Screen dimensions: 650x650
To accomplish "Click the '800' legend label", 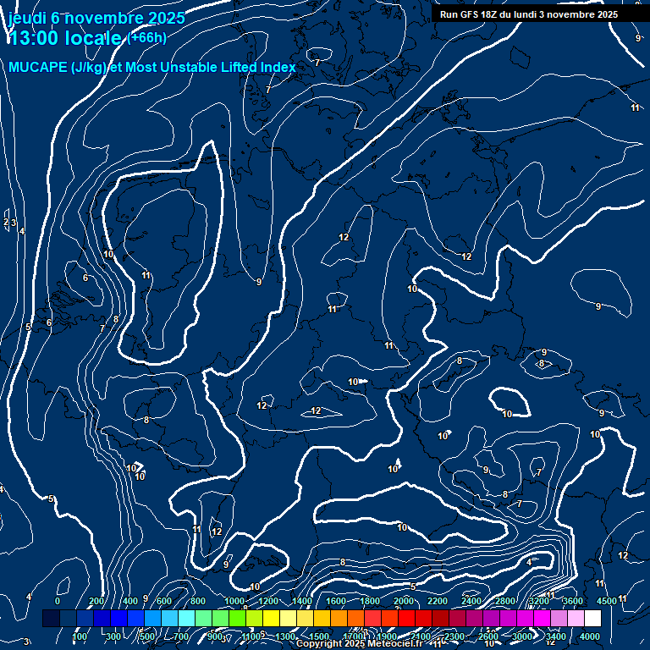I will click(198, 601).
